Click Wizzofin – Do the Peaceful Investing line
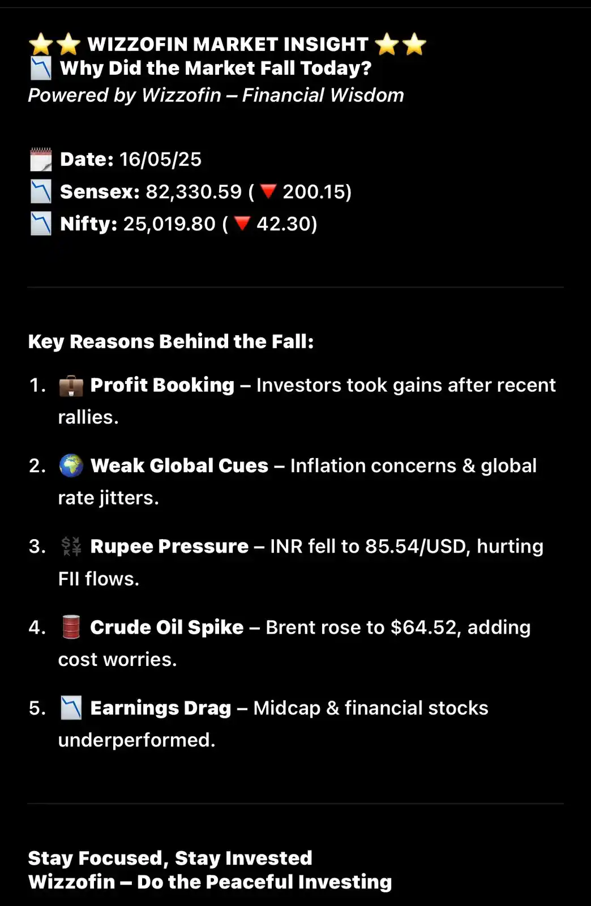591x906 pixels. (210, 882)
